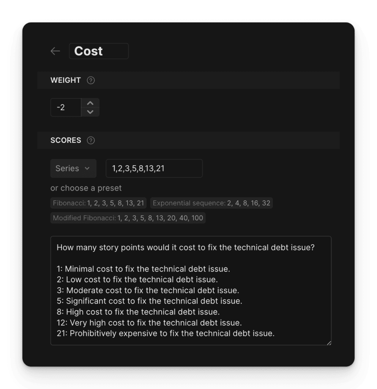Click the textarea resize handle
The image size is (377, 389).
[329, 343]
